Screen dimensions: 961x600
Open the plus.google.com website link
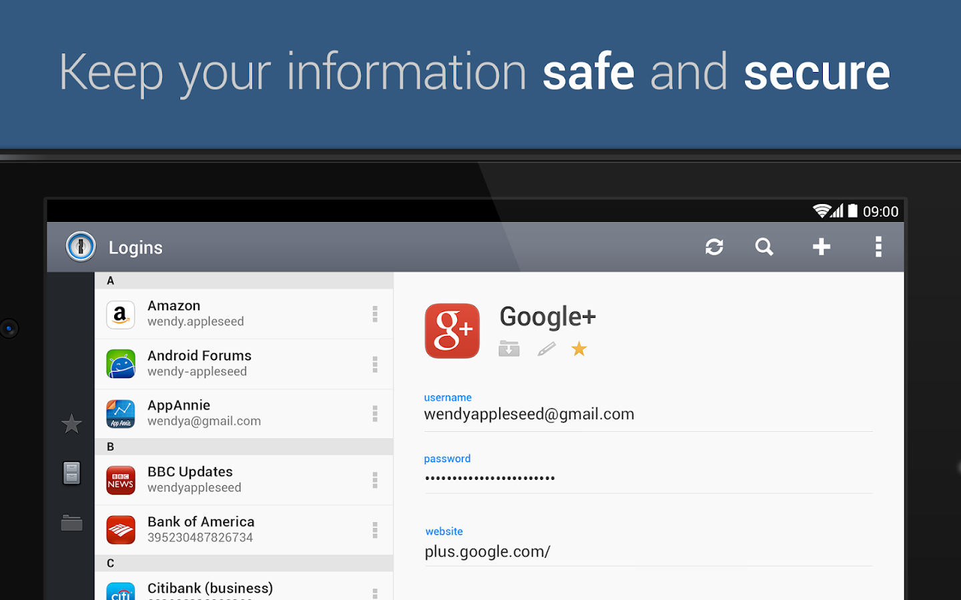[x=487, y=552]
